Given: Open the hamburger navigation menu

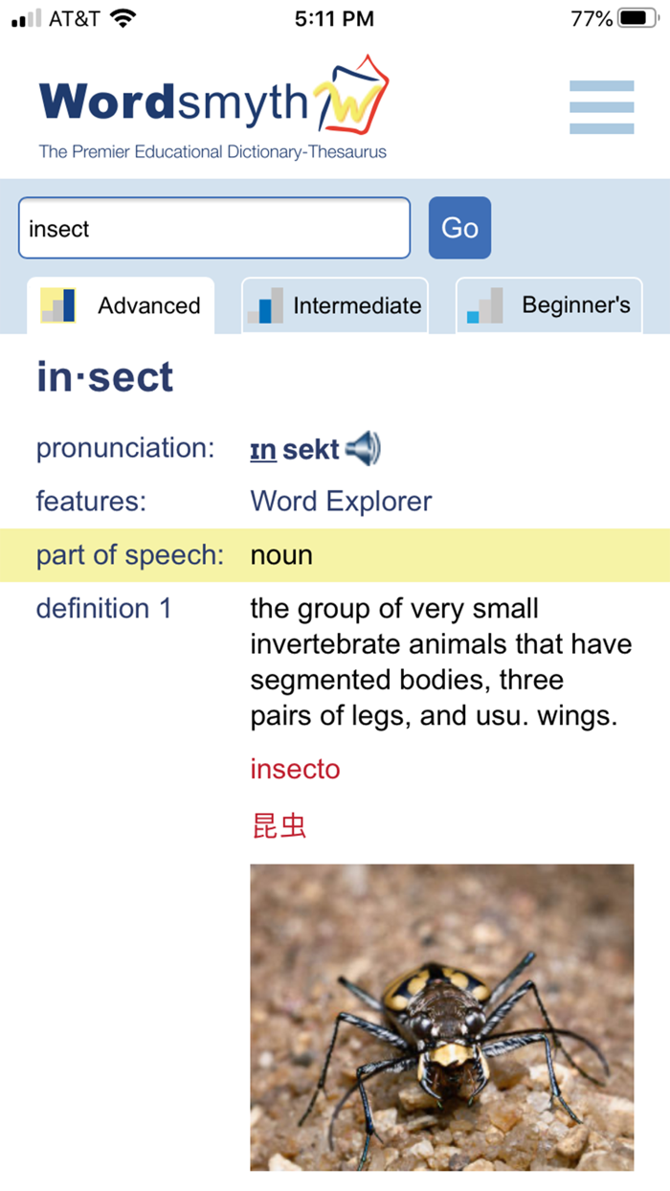Looking at the screenshot, I should click(601, 106).
